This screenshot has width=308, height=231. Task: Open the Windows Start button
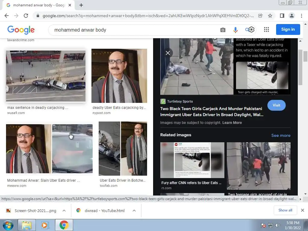tap(8, 225)
